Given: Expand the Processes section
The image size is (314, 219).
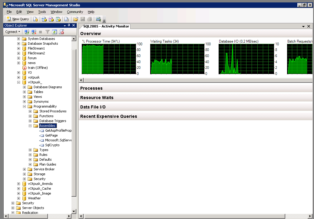Looking at the screenshot, I should 195,88.
